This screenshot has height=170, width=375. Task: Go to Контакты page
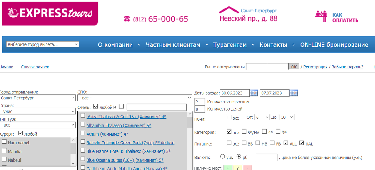click(x=273, y=45)
